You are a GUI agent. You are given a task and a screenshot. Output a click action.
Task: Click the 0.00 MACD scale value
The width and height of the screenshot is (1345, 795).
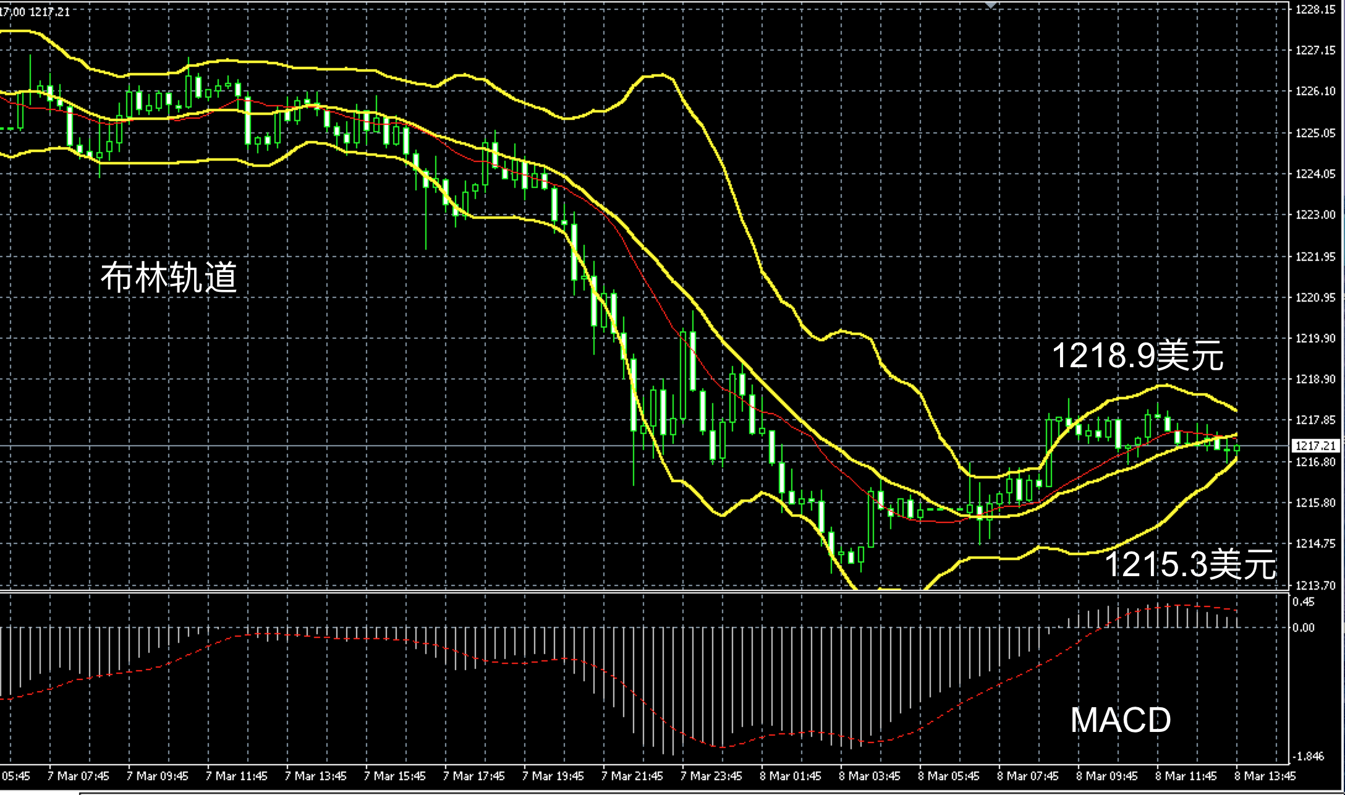coord(1304,628)
